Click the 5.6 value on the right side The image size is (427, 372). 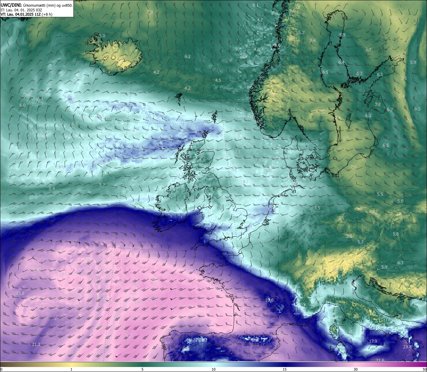[x=400, y=201]
